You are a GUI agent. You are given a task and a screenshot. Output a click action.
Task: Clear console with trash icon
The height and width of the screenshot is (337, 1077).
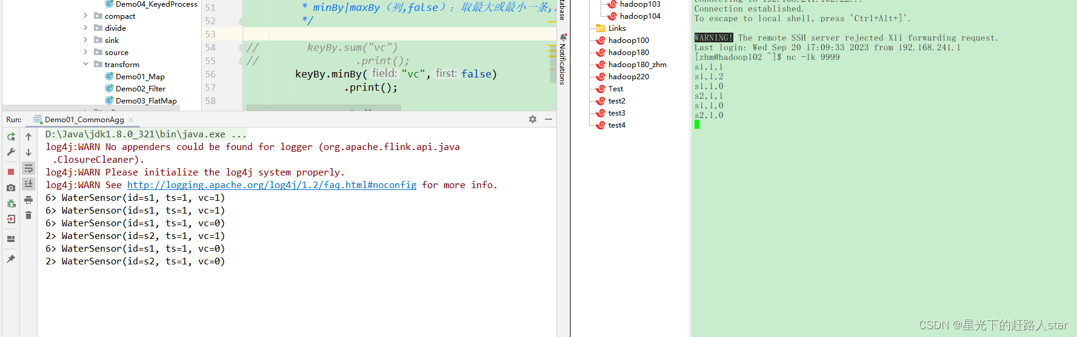pos(28,215)
